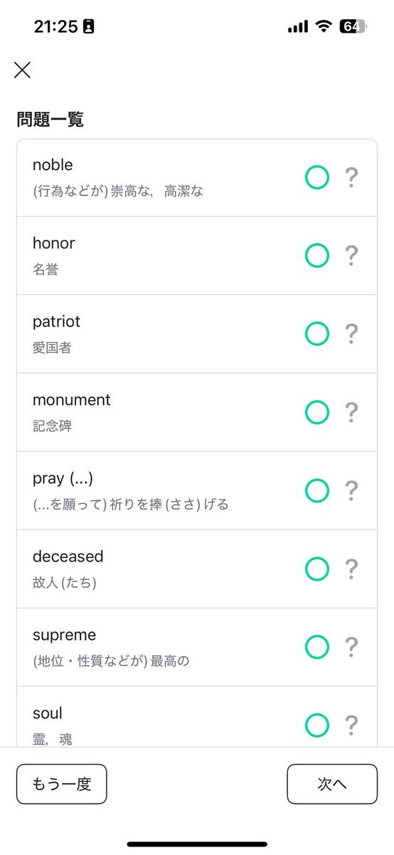Tap the もう一度 retry button
The height and width of the screenshot is (855, 394).
[x=62, y=784]
